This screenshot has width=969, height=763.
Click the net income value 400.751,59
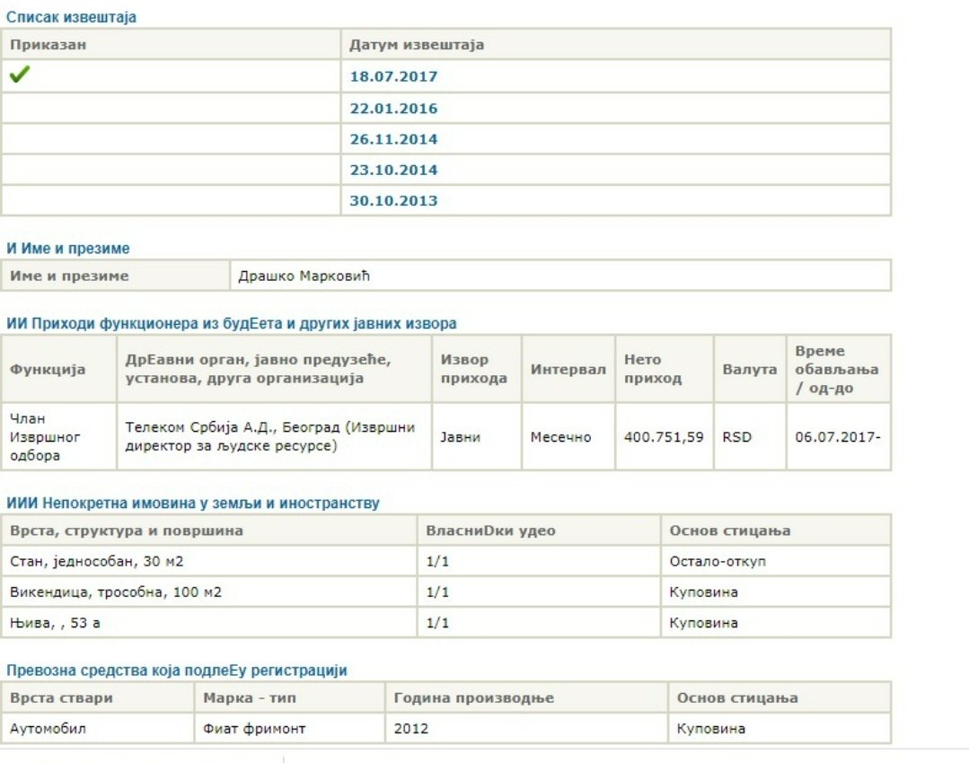click(x=664, y=437)
